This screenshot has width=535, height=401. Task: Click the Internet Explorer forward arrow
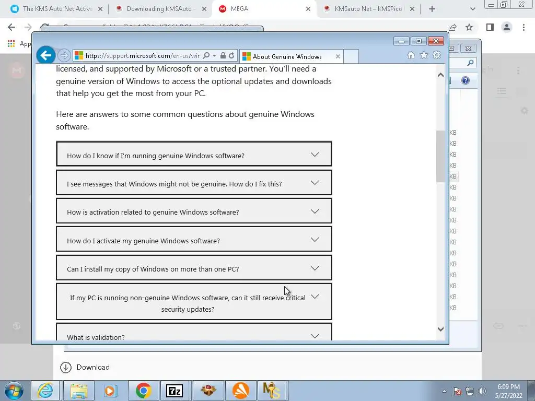coord(64,55)
